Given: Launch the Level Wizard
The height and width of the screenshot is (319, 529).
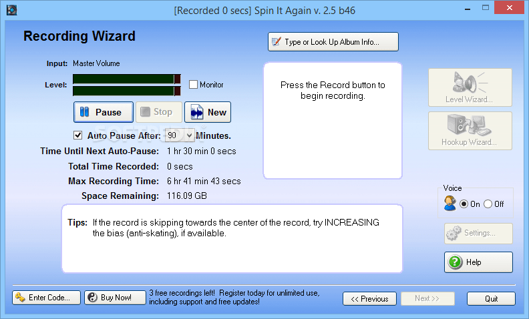Looking at the screenshot, I should [470, 87].
